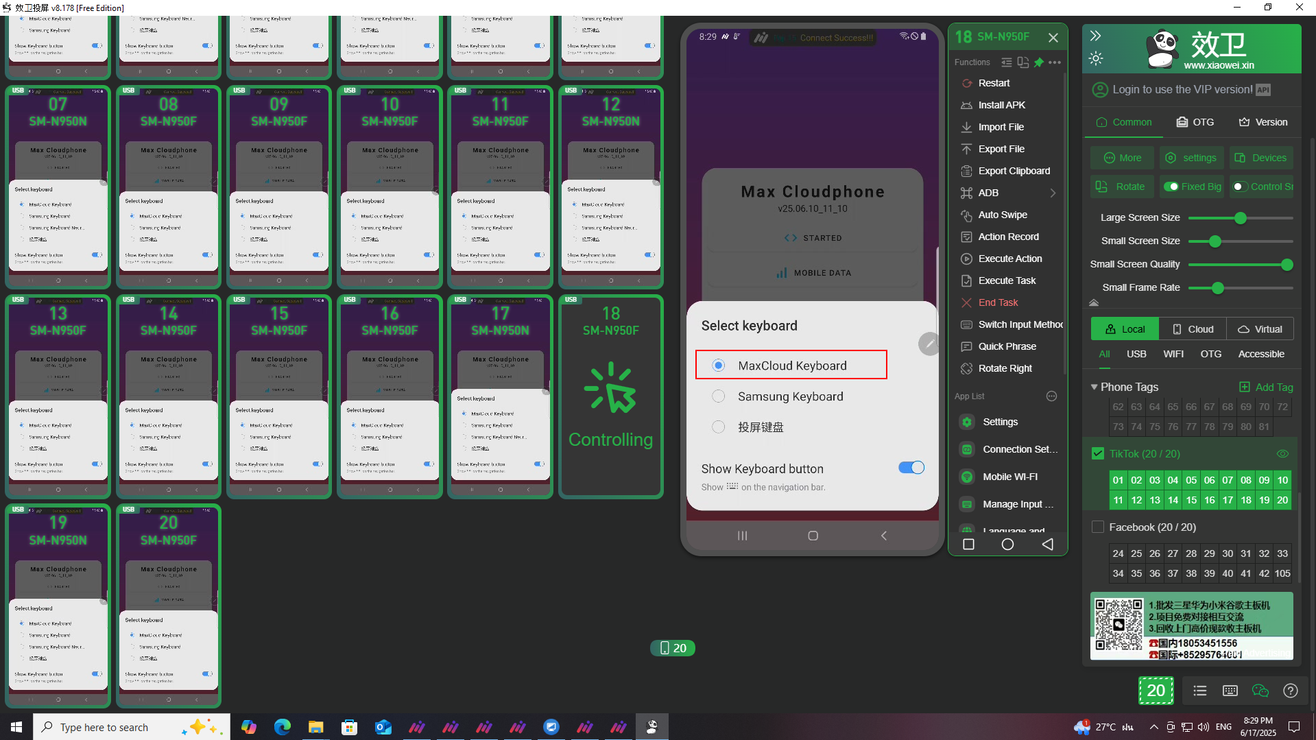Screen dimensions: 1316x740
Task: Toggle Show Keyboard button switch
Action: click(x=911, y=468)
